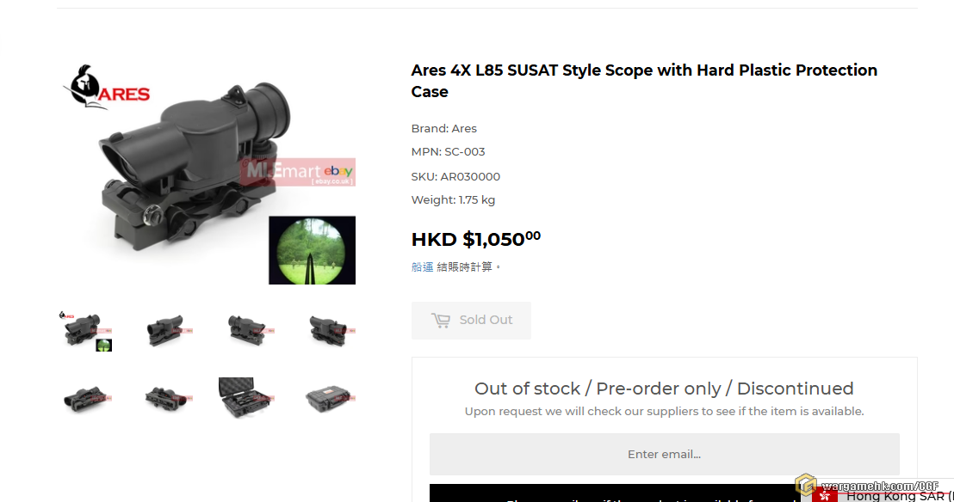
Task: Open the 船運 shipping policy link
Action: point(422,267)
